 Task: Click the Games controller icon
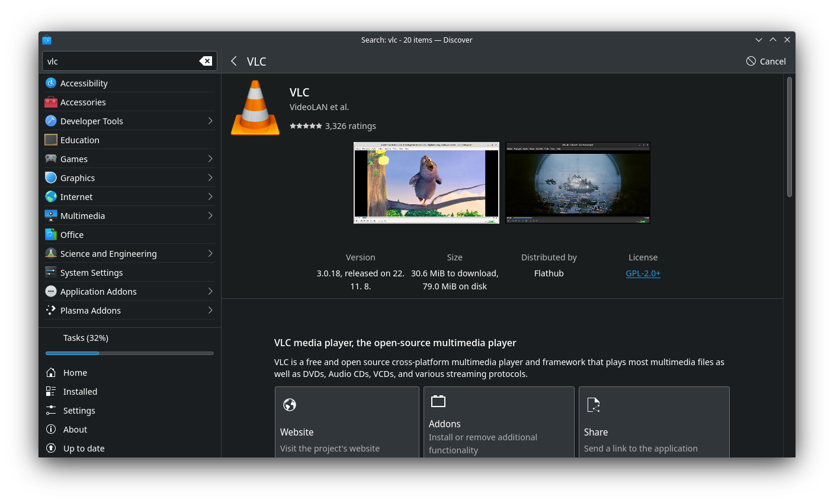(x=51, y=159)
